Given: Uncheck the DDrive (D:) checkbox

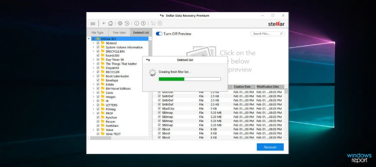Looking at the screenshot, I should tap(94, 39).
